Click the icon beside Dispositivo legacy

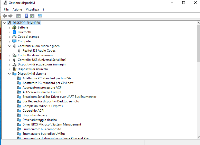(x=19, y=115)
